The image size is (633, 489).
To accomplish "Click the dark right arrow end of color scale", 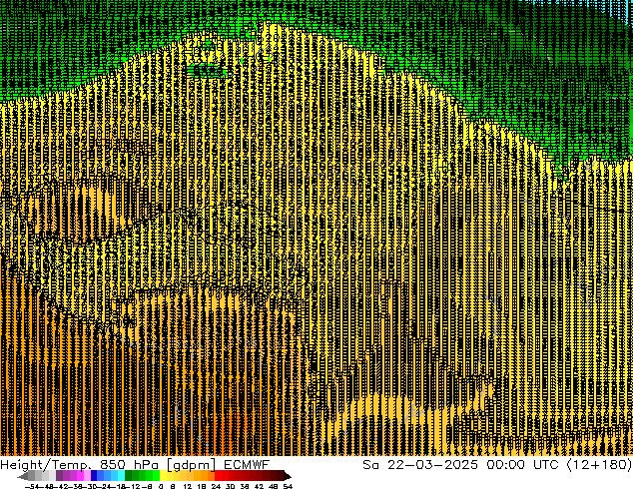I will tap(288, 476).
